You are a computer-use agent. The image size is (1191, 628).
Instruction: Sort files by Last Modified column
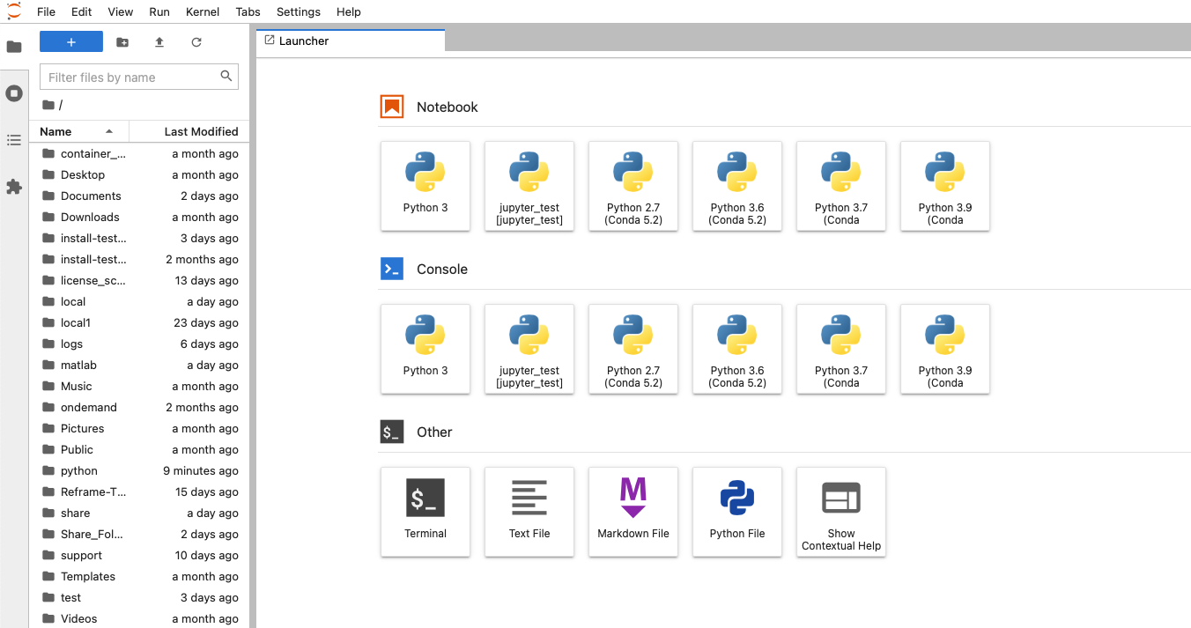pyautogui.click(x=189, y=131)
